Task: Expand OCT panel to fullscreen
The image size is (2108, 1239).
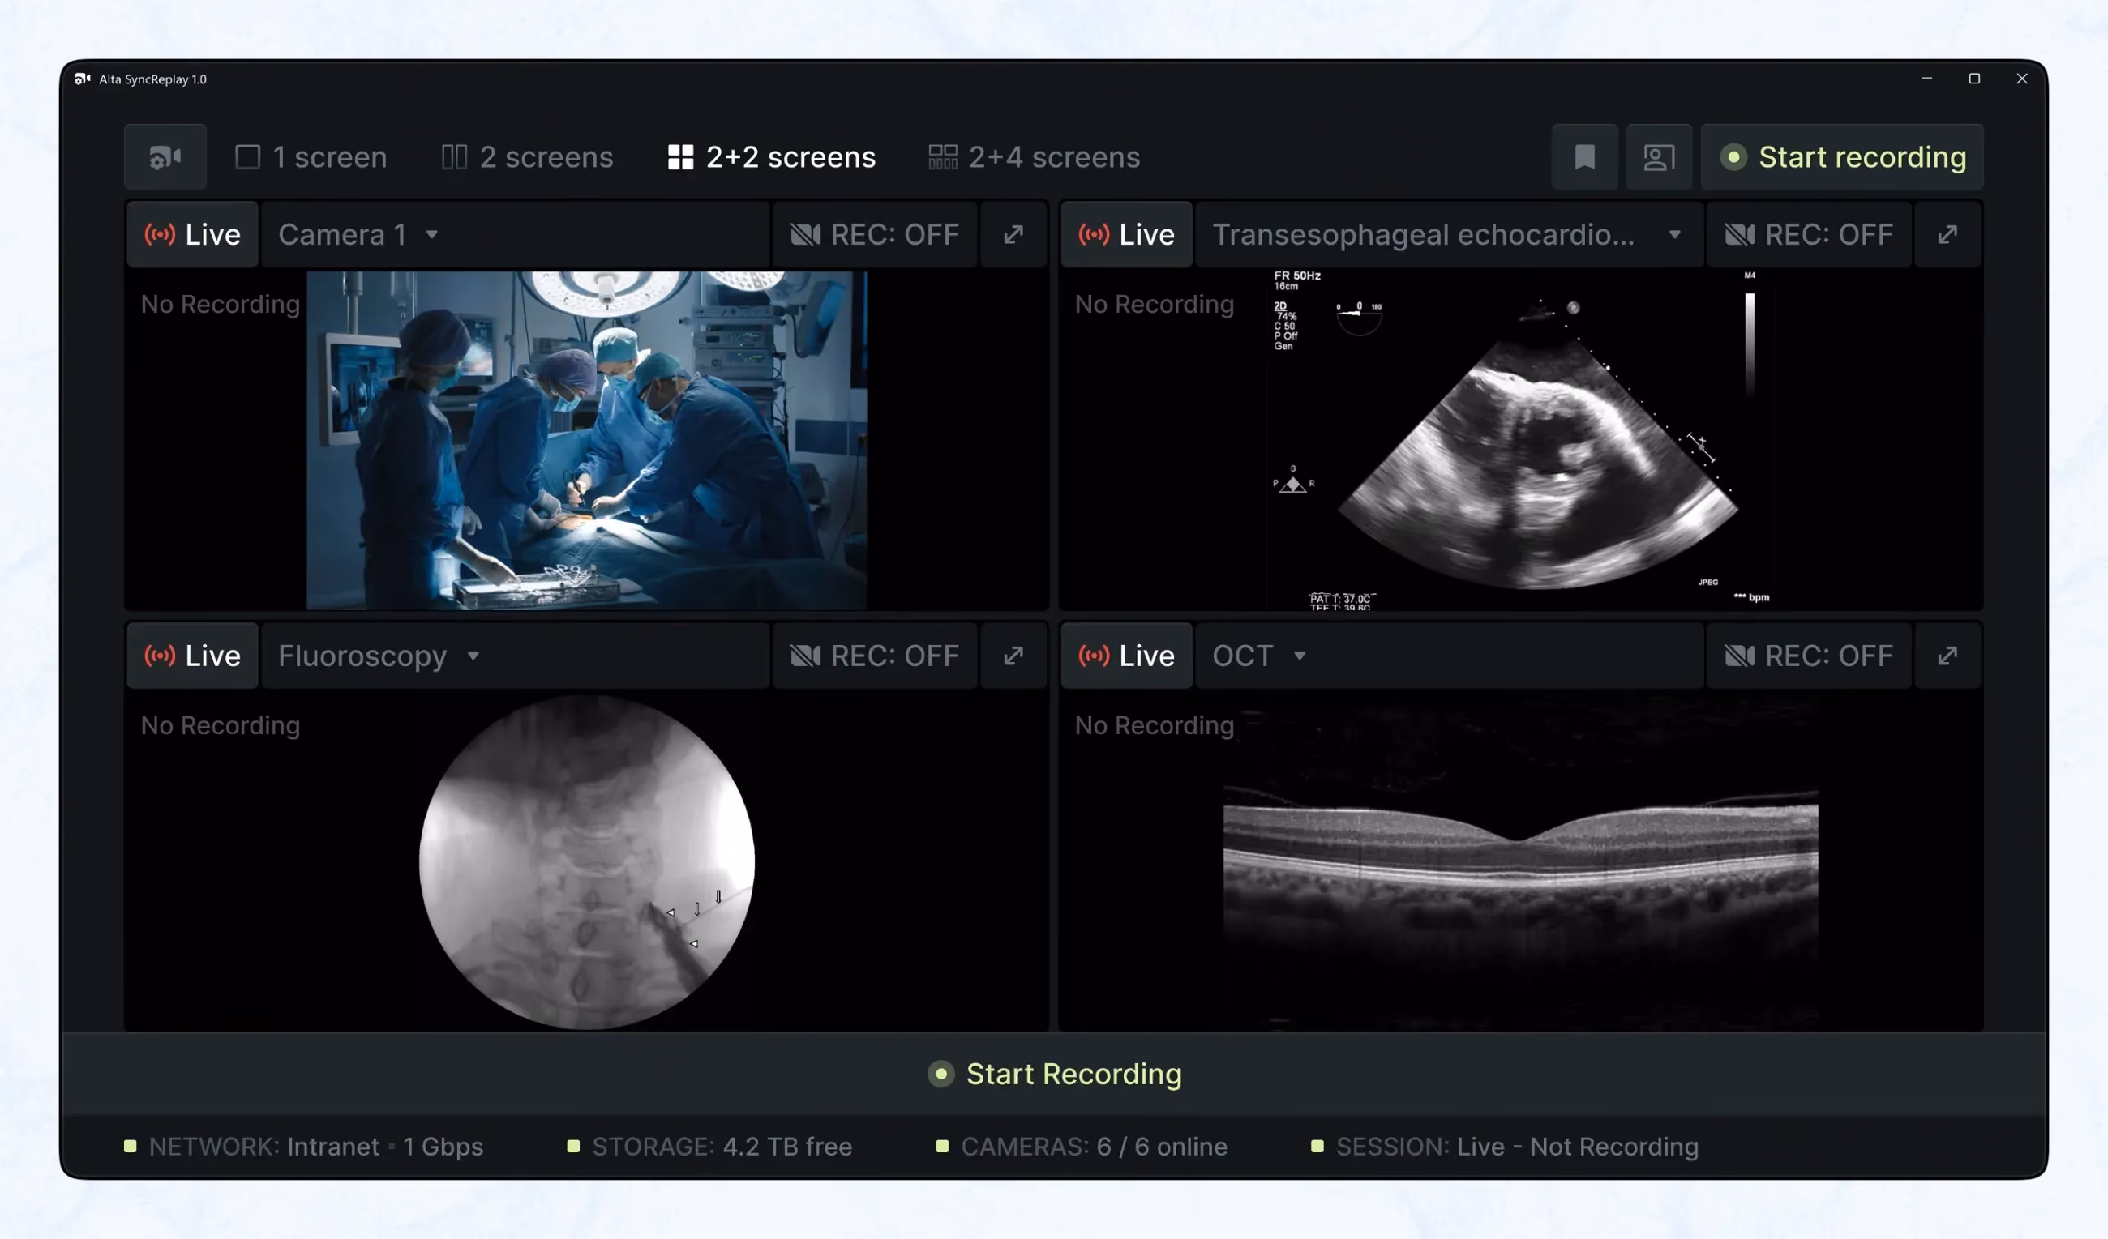Action: coord(1947,656)
